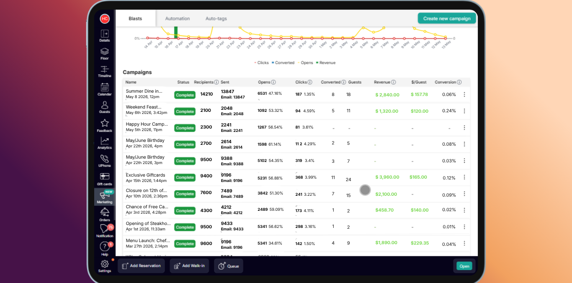The height and width of the screenshot is (283, 572).
Task: Toggle Opens series in chart legend
Action: (305, 63)
